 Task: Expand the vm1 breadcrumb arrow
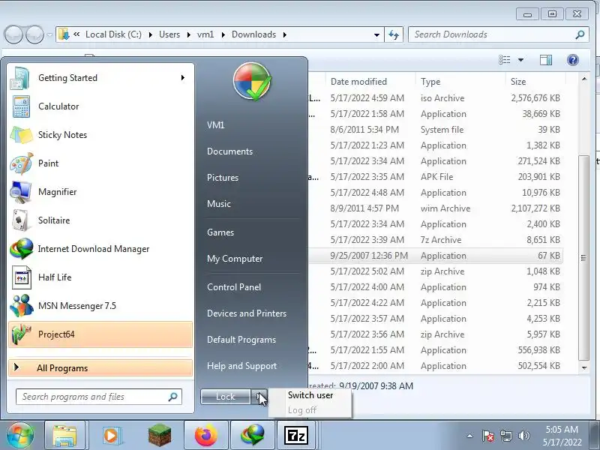tap(223, 34)
